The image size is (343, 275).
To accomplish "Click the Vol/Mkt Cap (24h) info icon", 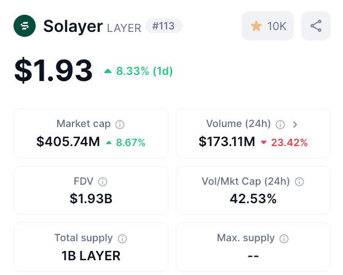I will 299,182.
